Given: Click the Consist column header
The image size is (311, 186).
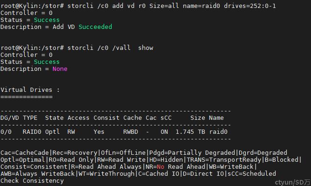Looking at the screenshot, I should click(107, 118).
